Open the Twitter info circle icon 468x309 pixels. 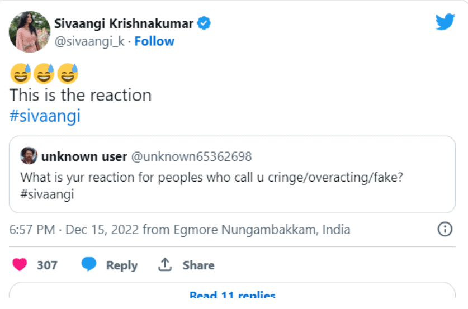coord(445,229)
